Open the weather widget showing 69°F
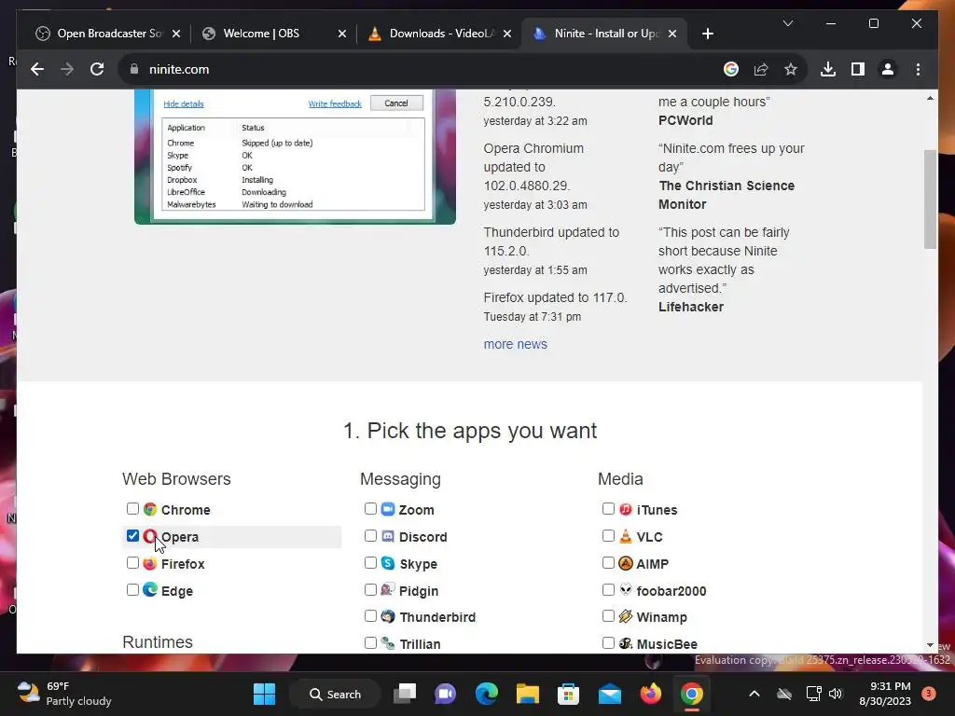Viewport: 955px width, 716px height. coord(64,694)
